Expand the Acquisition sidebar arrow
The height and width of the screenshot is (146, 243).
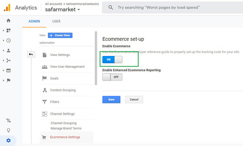pyautogui.click(x=4, y=61)
